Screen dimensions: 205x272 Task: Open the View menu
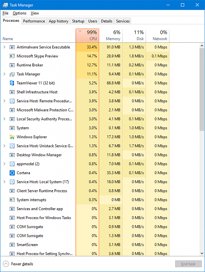[x=35, y=13]
